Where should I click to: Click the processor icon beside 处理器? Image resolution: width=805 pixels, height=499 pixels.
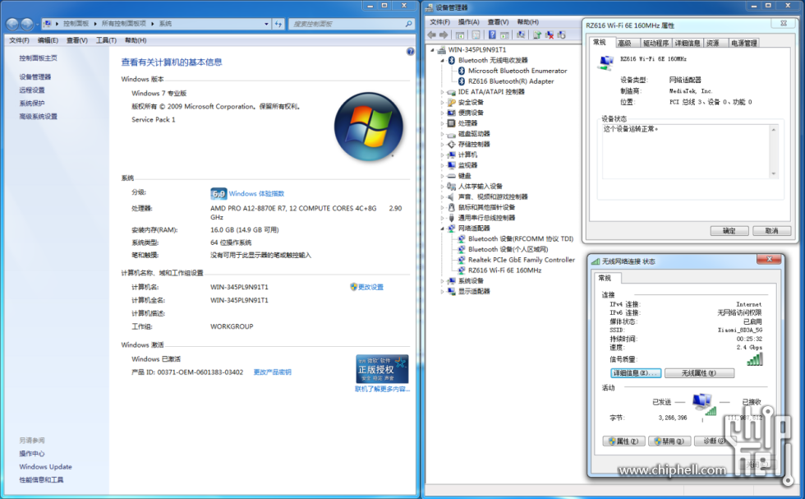coord(451,123)
